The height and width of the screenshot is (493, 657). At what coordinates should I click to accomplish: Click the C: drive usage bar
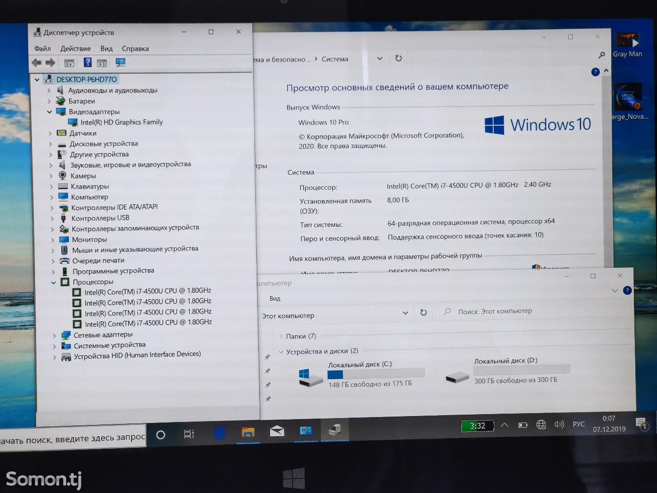click(376, 373)
